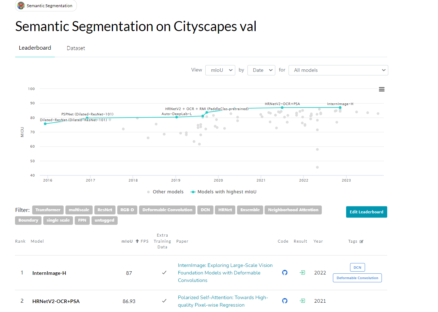Toggle the Neighborhood Attention filter
Image resolution: width=438 pixels, height=312 pixels.
point(293,210)
